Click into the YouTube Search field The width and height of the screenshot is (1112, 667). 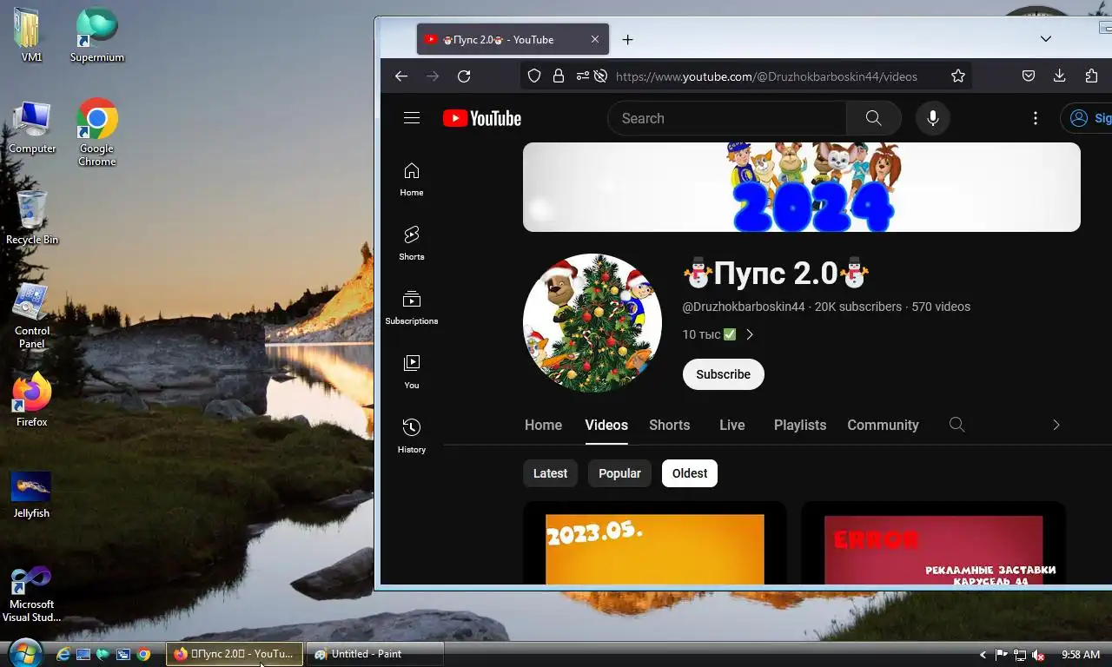click(x=727, y=118)
